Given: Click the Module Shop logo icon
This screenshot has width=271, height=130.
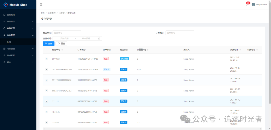Looking at the screenshot, I should pos(6,5).
